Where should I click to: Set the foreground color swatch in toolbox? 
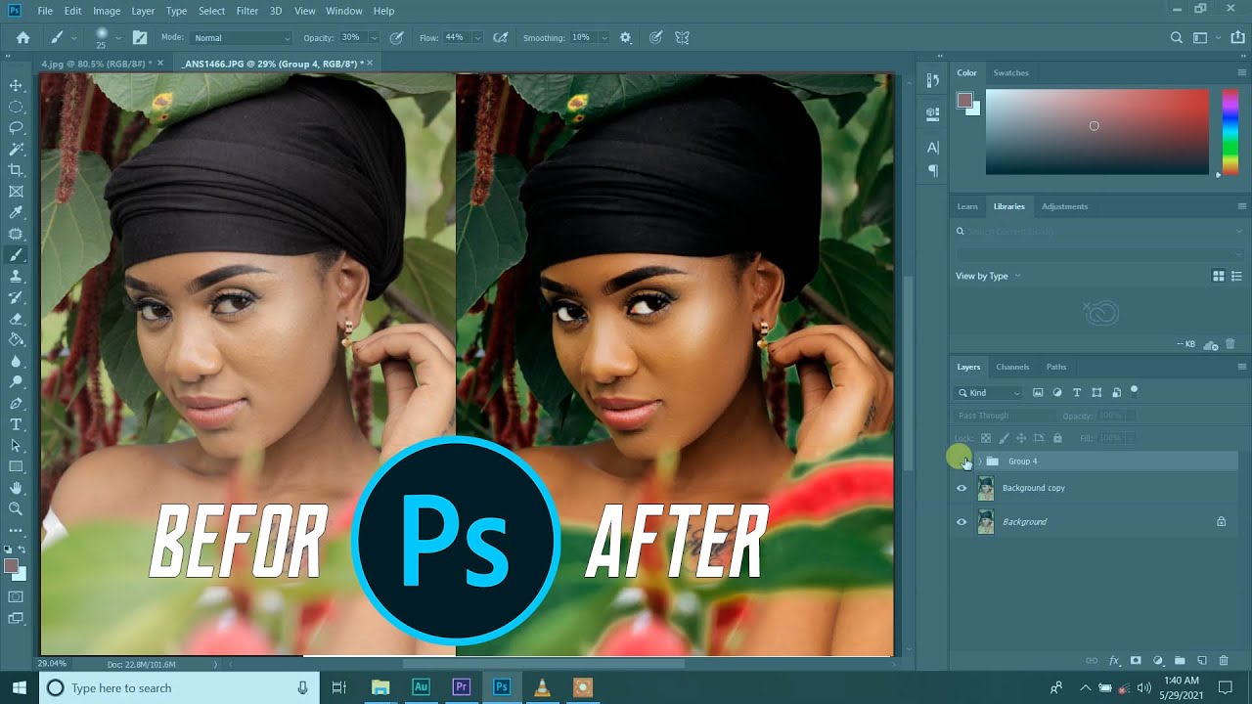coord(12,566)
